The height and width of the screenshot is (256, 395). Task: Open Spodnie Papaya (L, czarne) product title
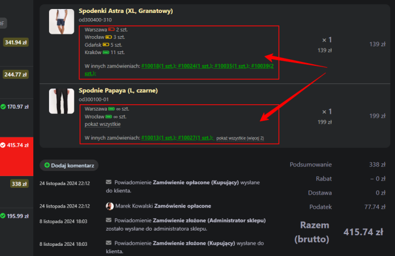tap(118, 91)
